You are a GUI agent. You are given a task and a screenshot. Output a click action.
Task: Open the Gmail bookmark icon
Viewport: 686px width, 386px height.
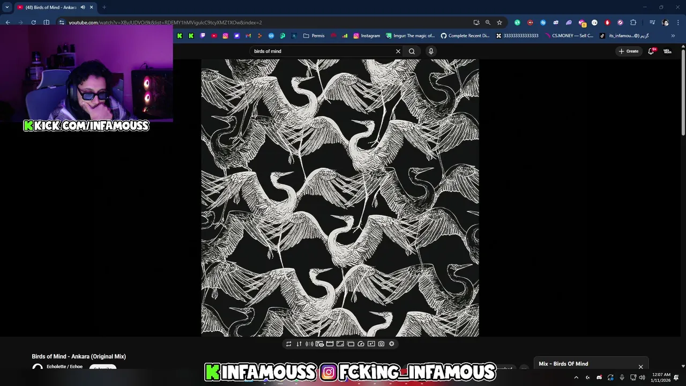coord(248,36)
